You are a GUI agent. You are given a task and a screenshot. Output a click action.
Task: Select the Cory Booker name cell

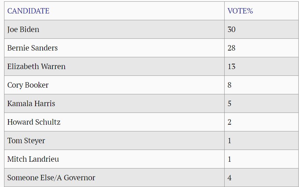[x=28, y=85]
